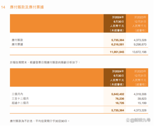Image resolution: width=154 pixels, height=126 pixels.
Task: Select value "4,373,328" in the 應付賬款 row
Action: tap(140, 40)
